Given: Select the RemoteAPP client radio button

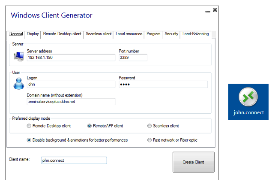Looking at the screenshot, I should click(90, 126).
